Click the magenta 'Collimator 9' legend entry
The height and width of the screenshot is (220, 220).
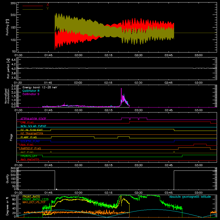(x=31, y=94)
